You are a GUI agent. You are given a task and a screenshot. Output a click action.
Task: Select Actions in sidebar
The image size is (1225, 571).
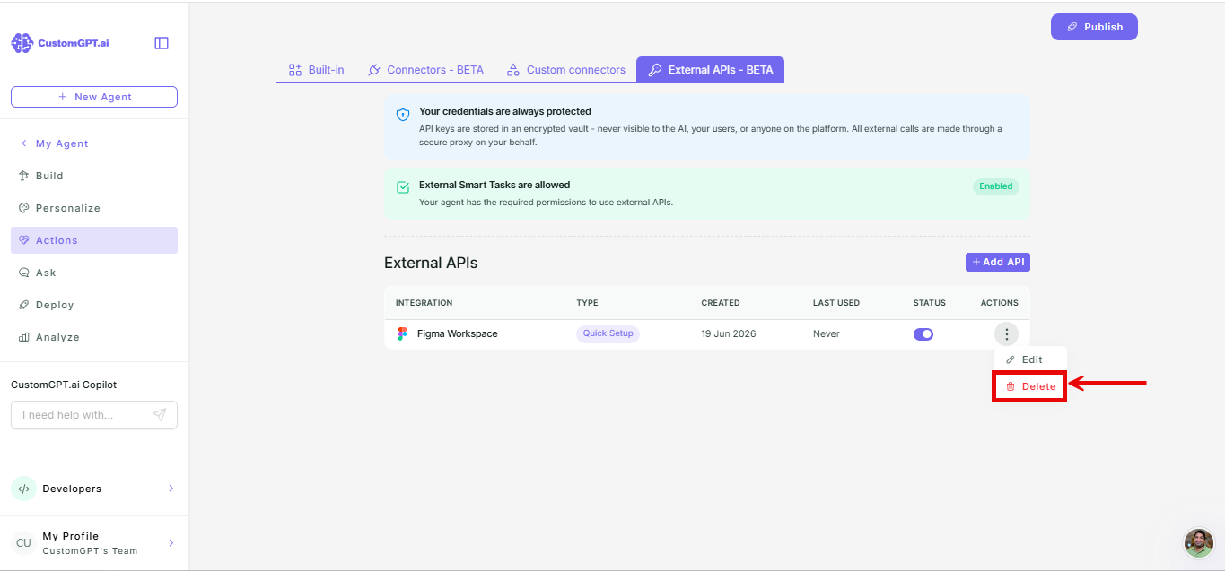(x=94, y=240)
